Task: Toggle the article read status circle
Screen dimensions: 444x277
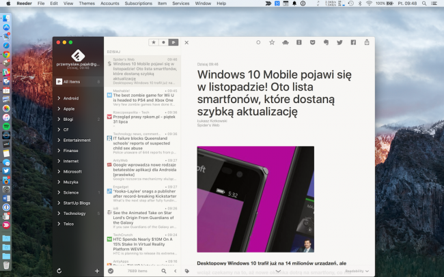Action: tap(258, 42)
